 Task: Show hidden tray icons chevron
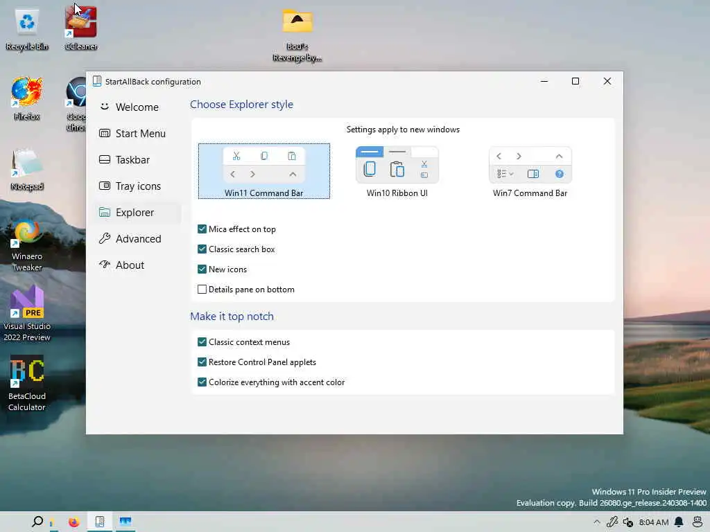pos(597,522)
